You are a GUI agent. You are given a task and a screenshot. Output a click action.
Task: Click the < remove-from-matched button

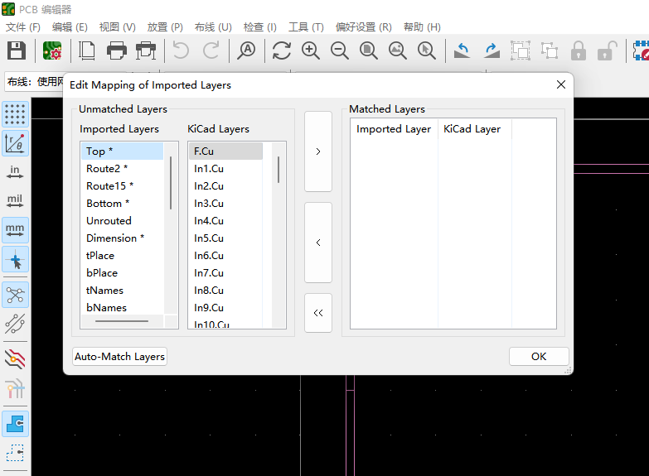point(318,243)
